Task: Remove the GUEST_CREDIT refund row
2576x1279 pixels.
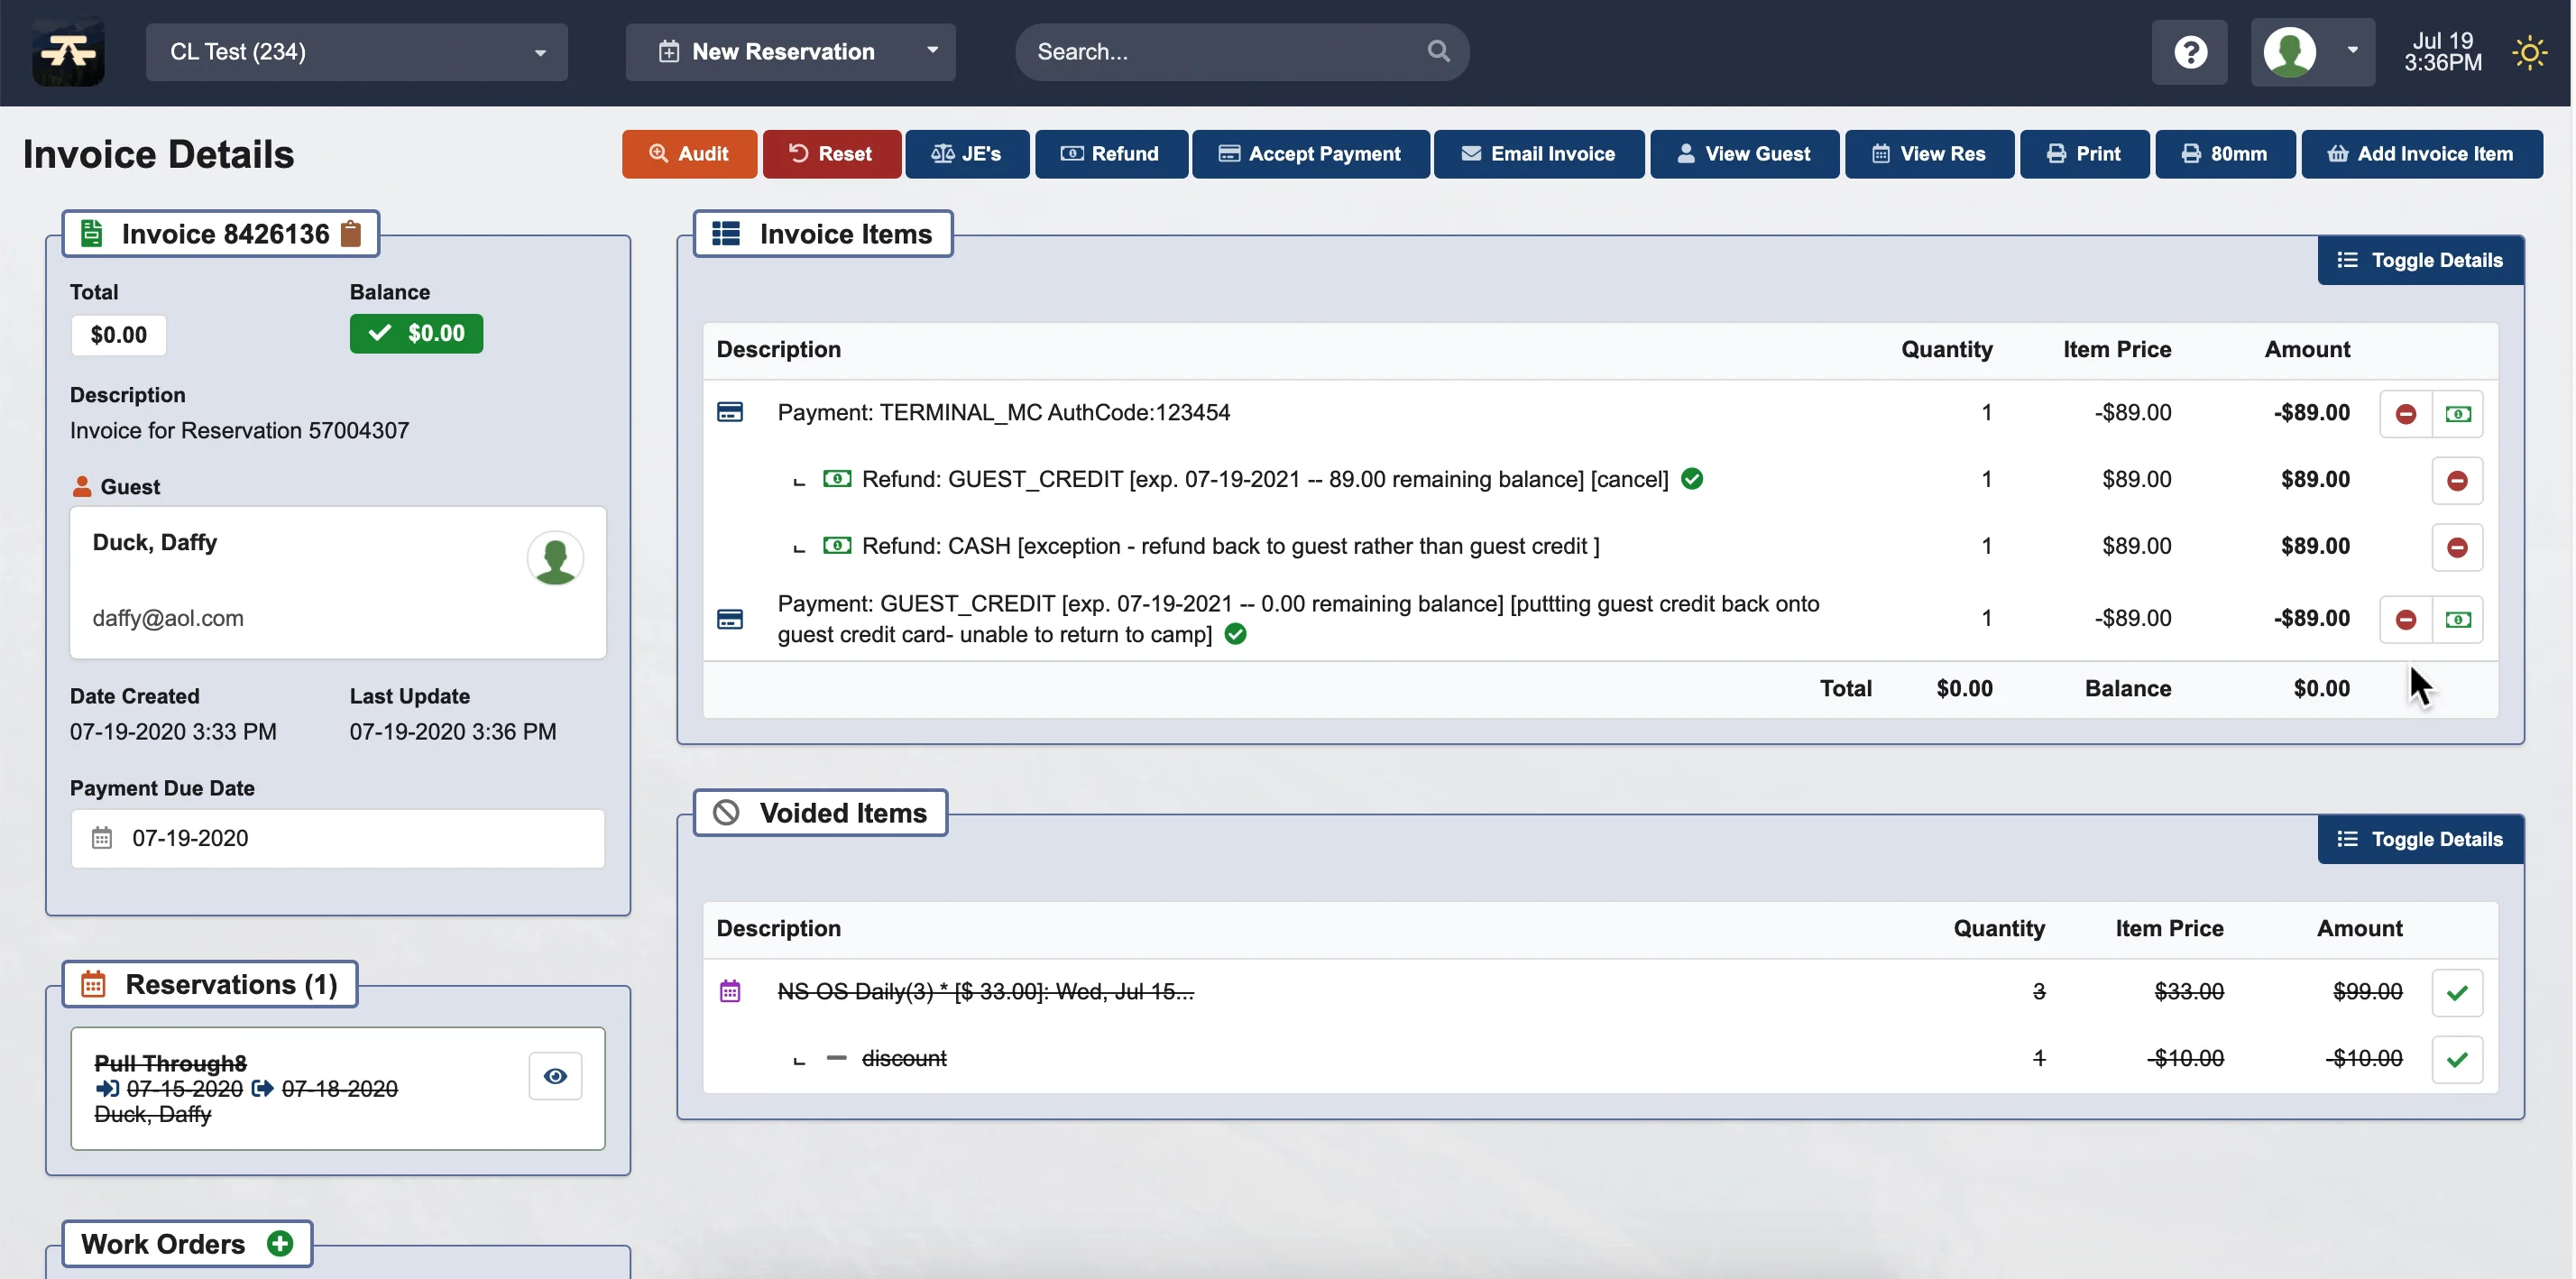Action: pos(2457,481)
